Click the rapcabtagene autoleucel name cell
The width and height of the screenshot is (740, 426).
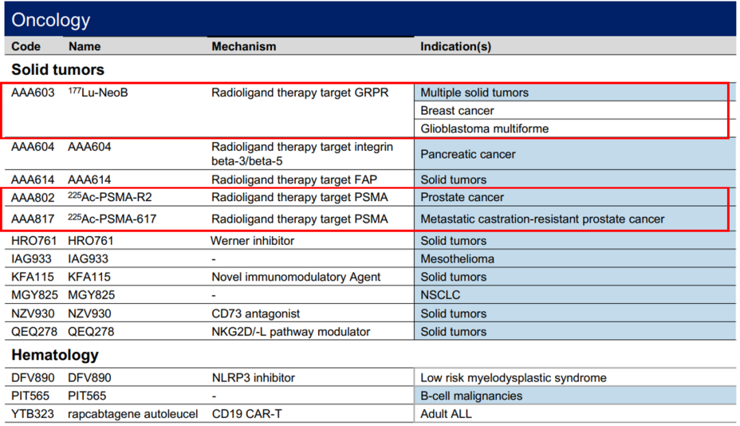[x=133, y=414]
